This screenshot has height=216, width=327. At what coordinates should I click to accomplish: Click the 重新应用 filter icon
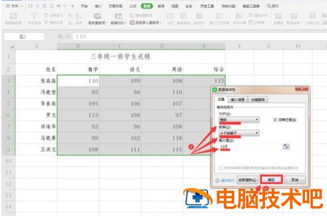pos(46,23)
